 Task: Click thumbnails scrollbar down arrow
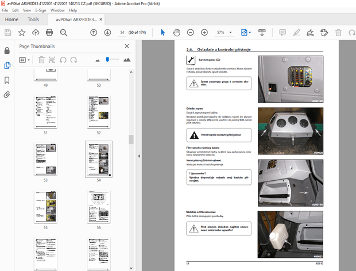tap(131, 268)
